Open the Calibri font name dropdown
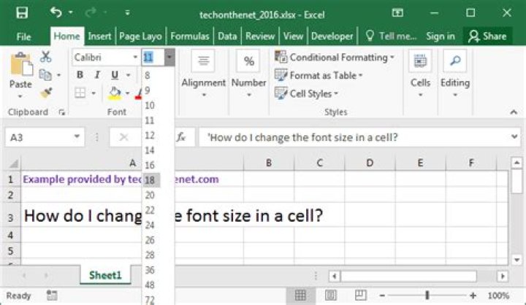The image size is (526, 305). (x=135, y=57)
